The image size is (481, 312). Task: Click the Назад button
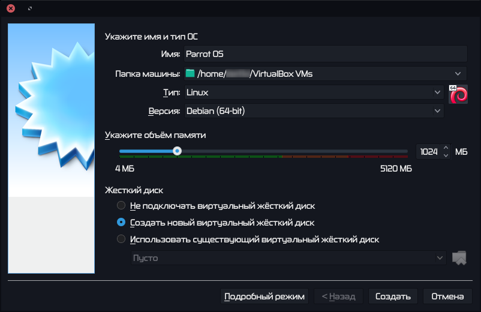pos(339,296)
